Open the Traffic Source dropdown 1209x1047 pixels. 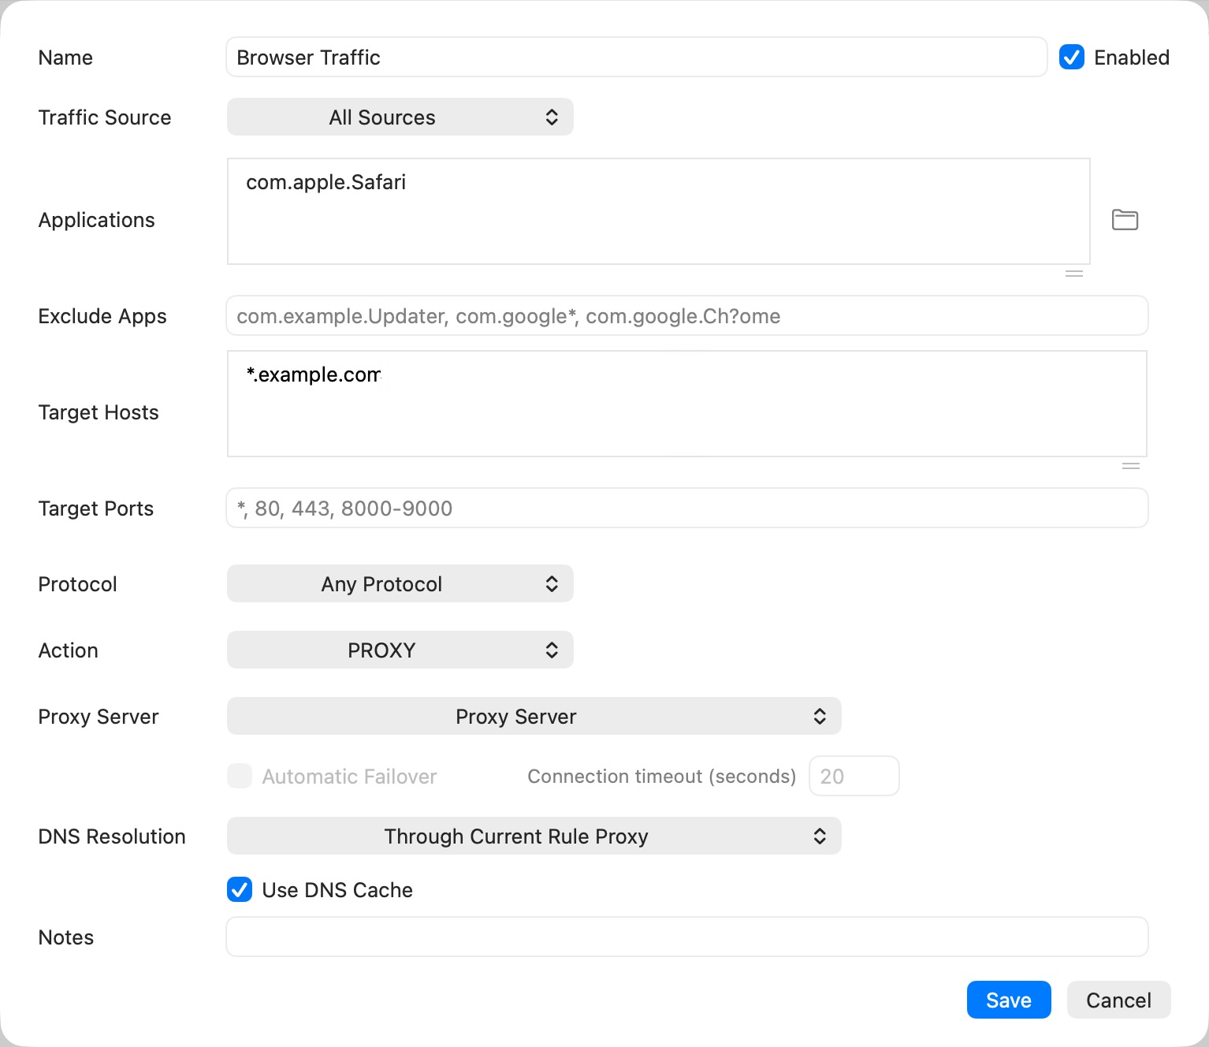pos(400,117)
